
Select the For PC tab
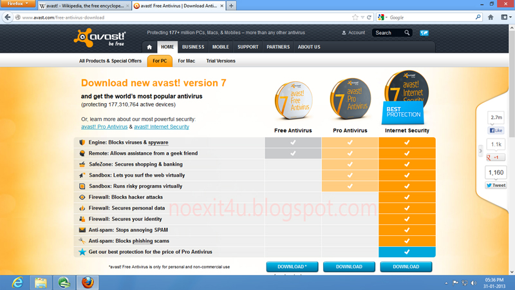[x=160, y=61]
